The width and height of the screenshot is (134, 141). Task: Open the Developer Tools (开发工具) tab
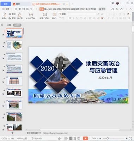point(84,9)
